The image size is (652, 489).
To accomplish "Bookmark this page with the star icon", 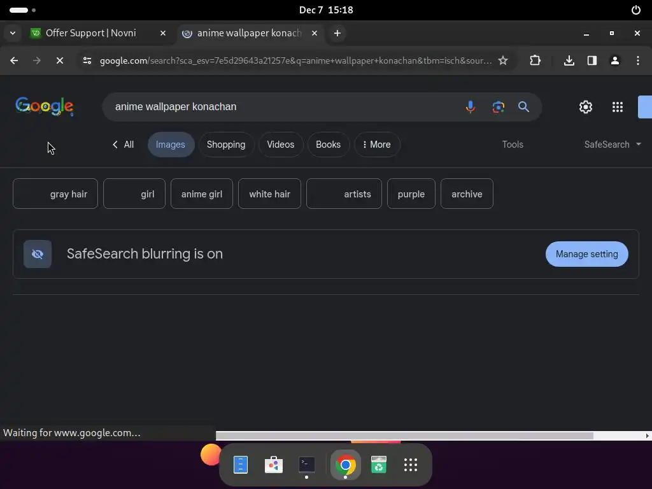I will tap(503, 60).
